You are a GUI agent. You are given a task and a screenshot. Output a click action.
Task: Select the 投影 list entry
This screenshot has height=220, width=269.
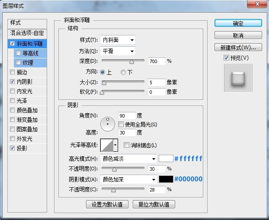pos(27,148)
